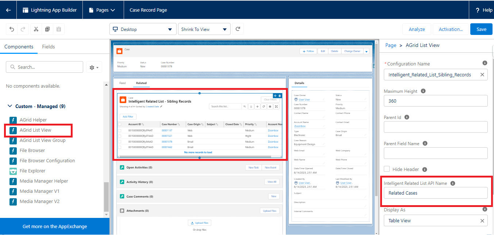This screenshot has width=494, height=235.
Task: Click the Parent Field Name info icon
Action: [425, 143]
